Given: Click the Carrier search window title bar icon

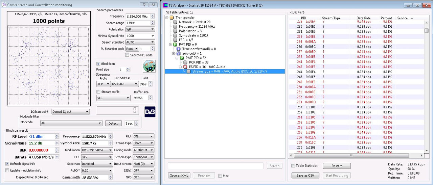Looking at the screenshot, I should pos(4,5).
